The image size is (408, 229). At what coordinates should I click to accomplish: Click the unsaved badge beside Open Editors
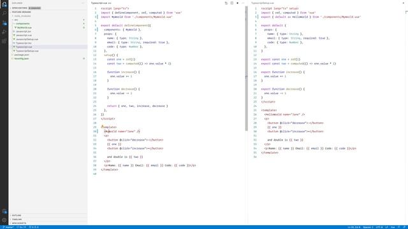34,8
